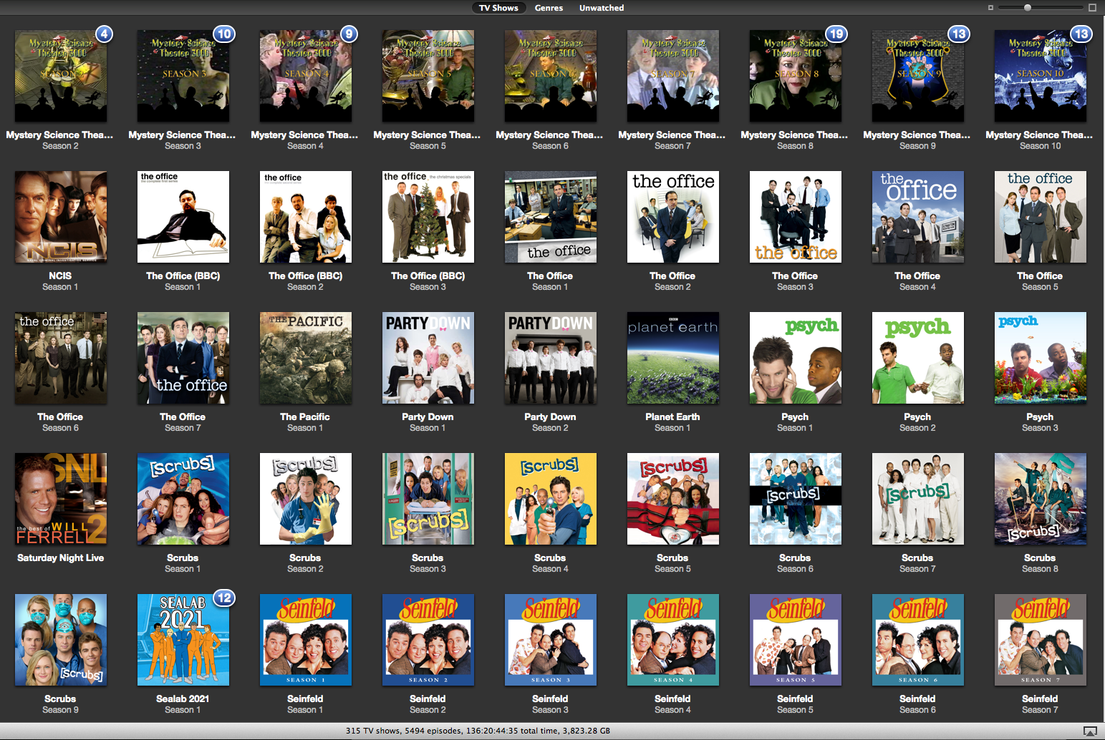Open Planet Earth Season 1 cover

tap(673, 358)
